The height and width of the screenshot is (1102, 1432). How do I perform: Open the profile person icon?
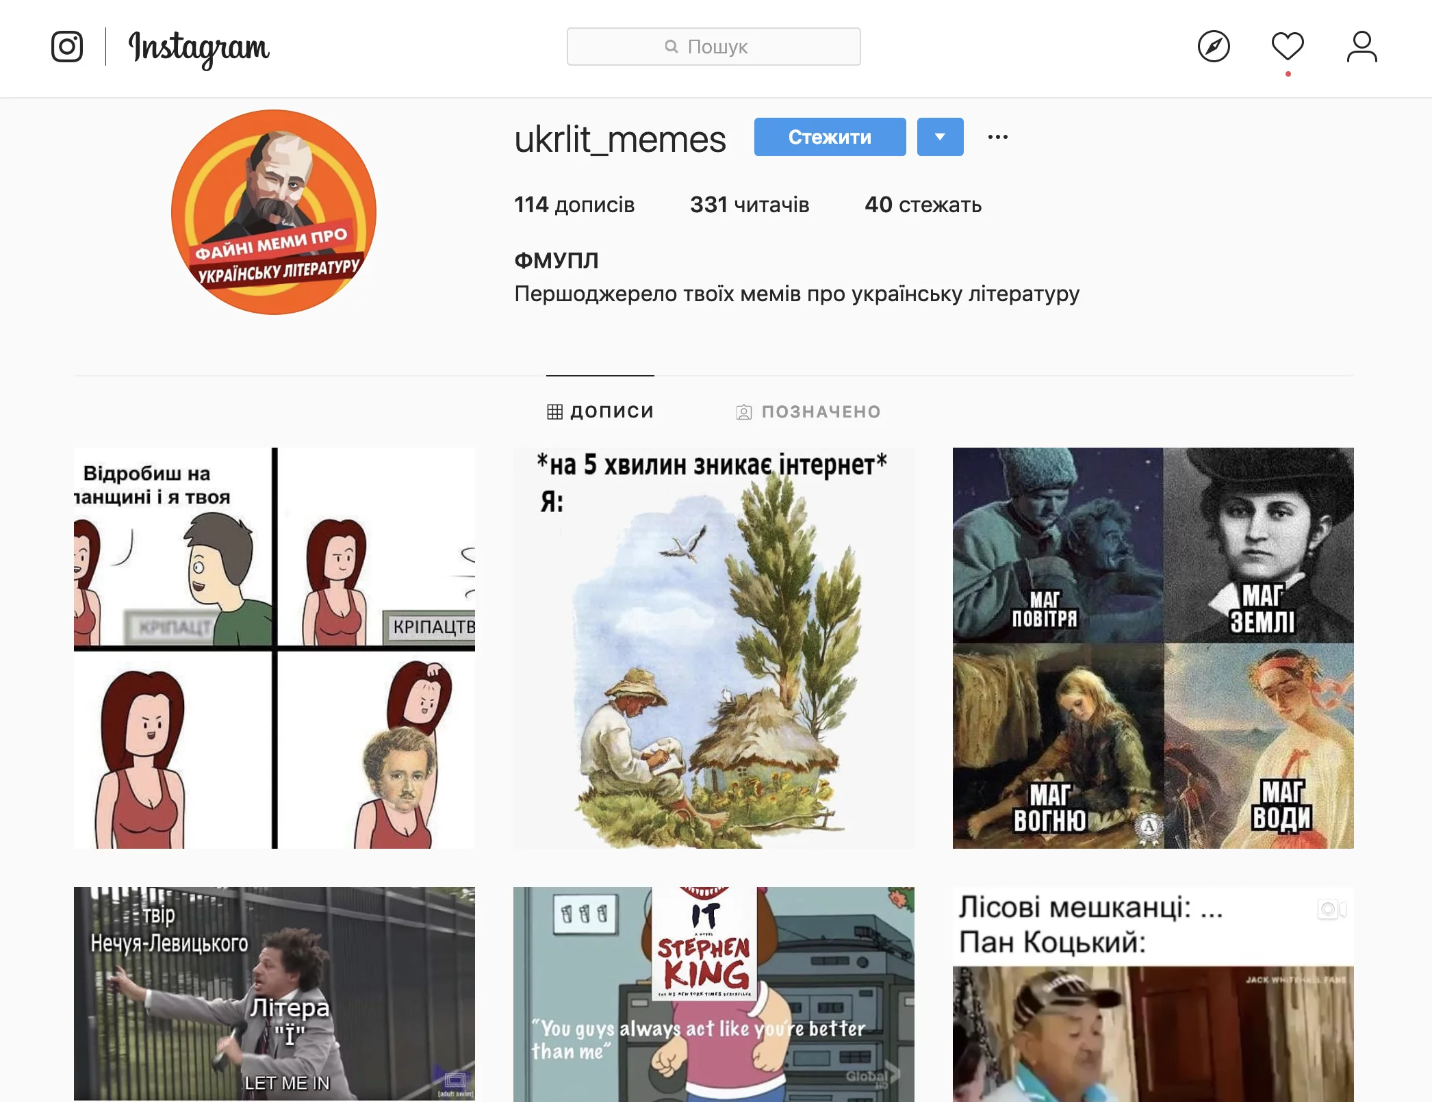1361,47
